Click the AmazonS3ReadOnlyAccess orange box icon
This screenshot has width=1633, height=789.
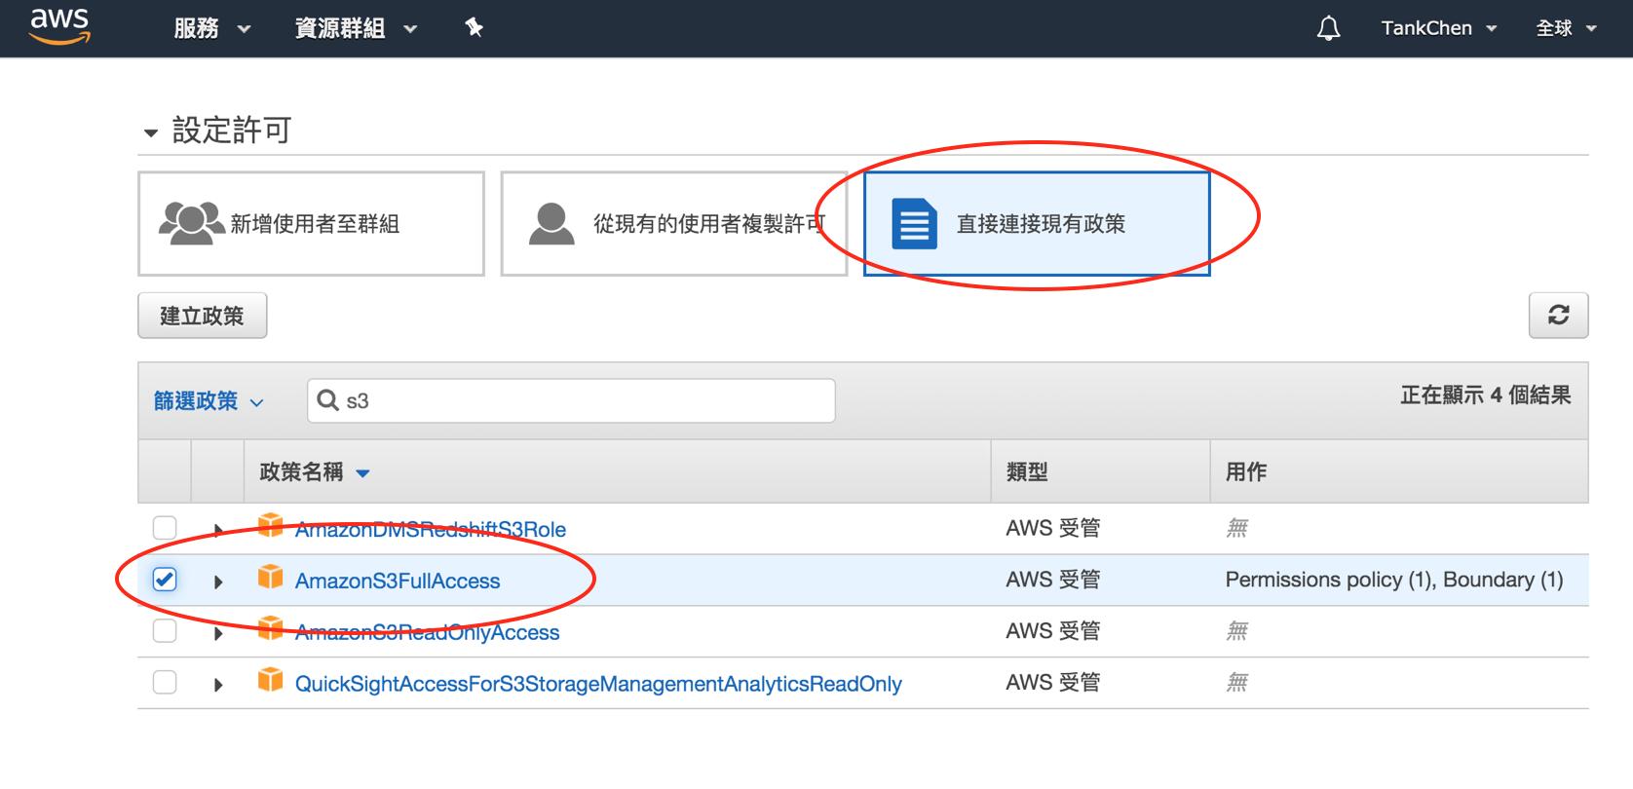coord(270,628)
